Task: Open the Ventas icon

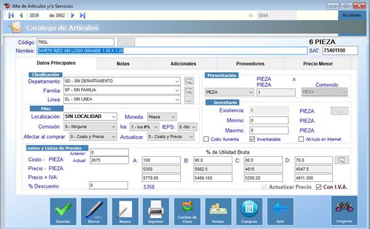Action: pyautogui.click(x=218, y=211)
